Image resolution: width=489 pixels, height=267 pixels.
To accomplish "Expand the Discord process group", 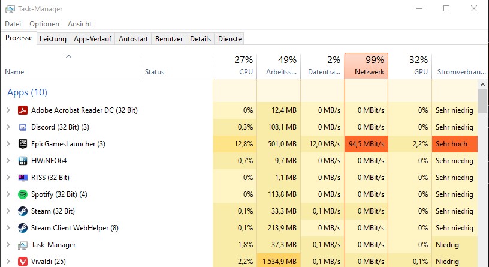I will tap(8, 127).
